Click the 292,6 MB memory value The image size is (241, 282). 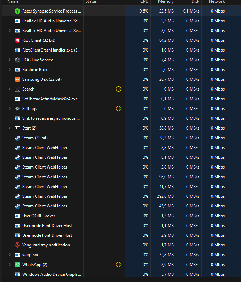[x=165, y=196]
